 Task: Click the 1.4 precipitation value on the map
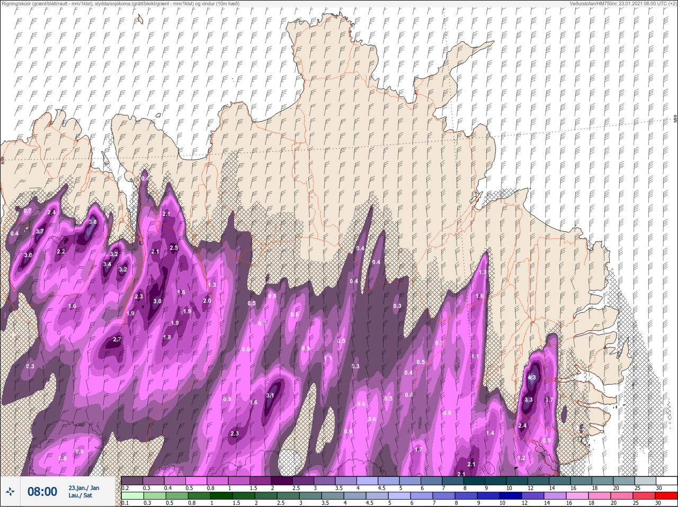point(490,433)
